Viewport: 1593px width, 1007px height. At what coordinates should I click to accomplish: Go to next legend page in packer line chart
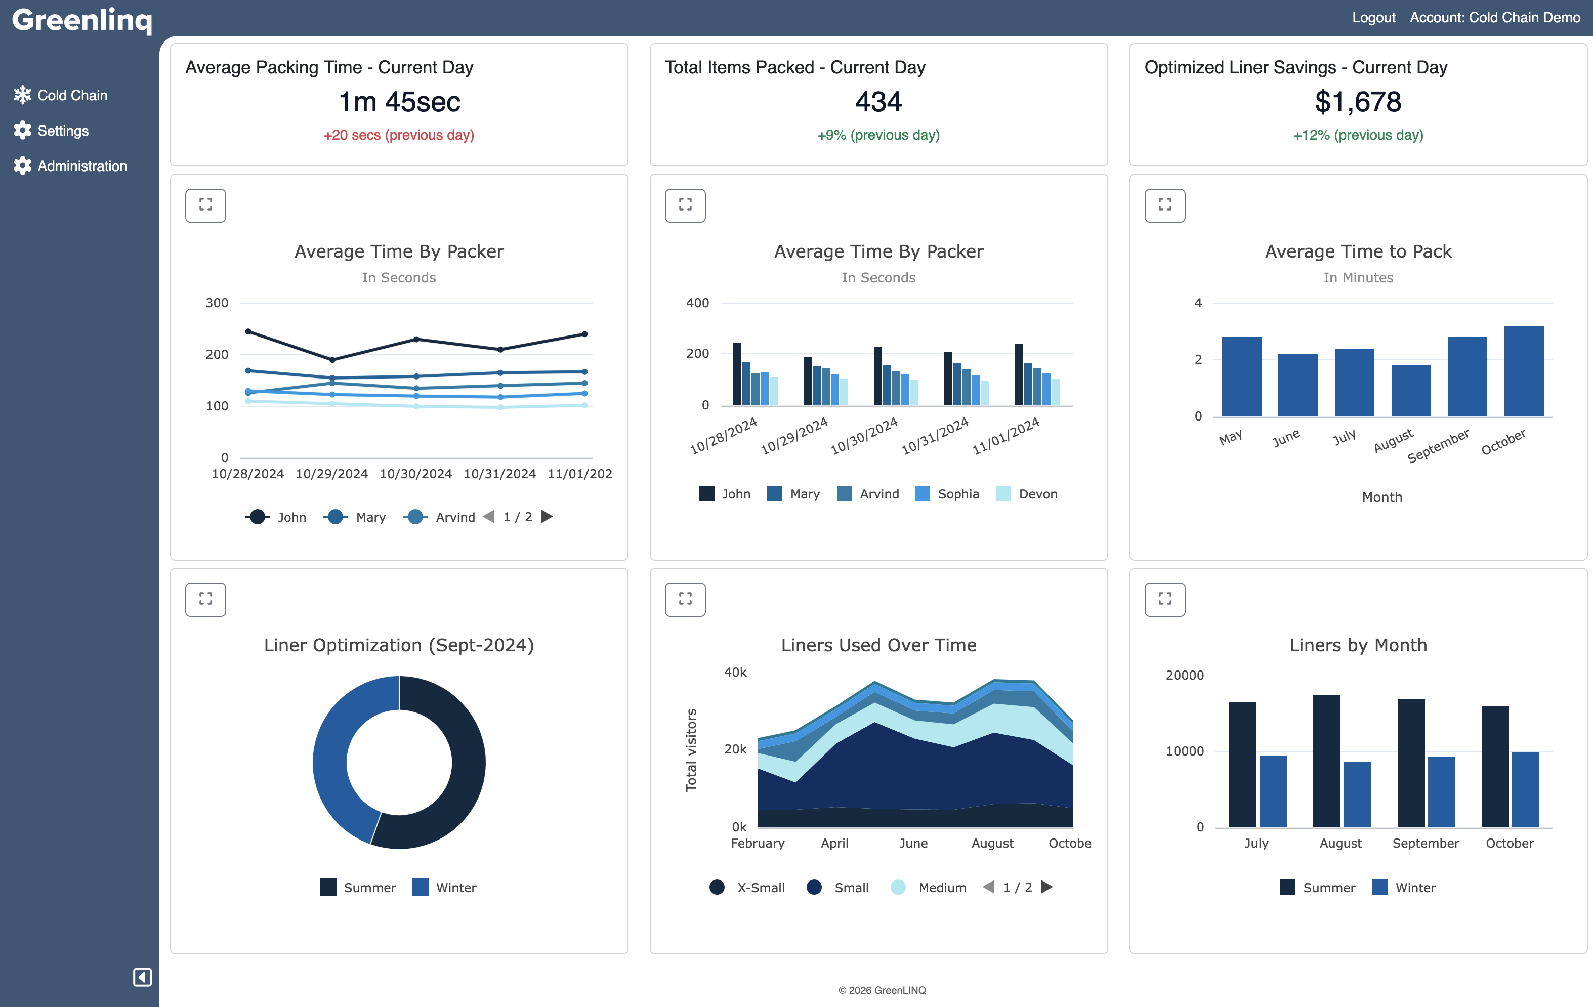coord(547,517)
